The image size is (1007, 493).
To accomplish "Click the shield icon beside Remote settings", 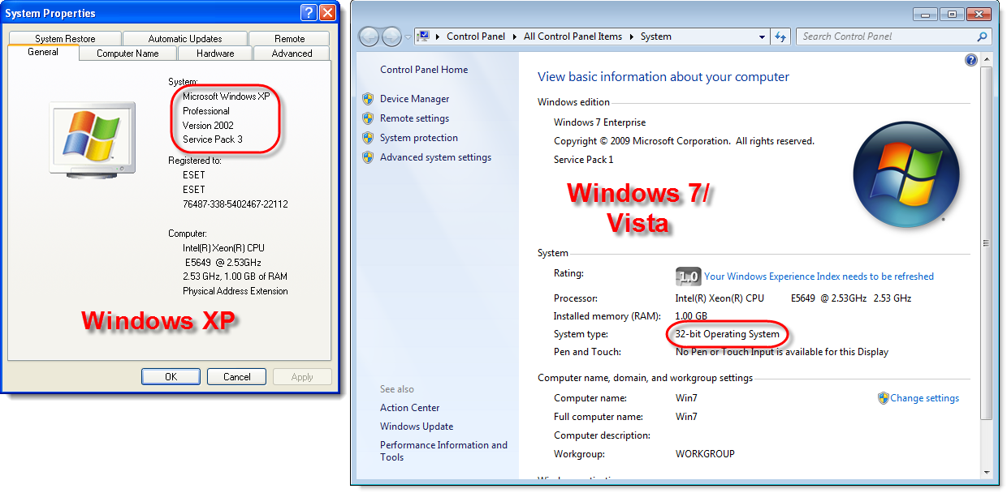I will pos(368,118).
